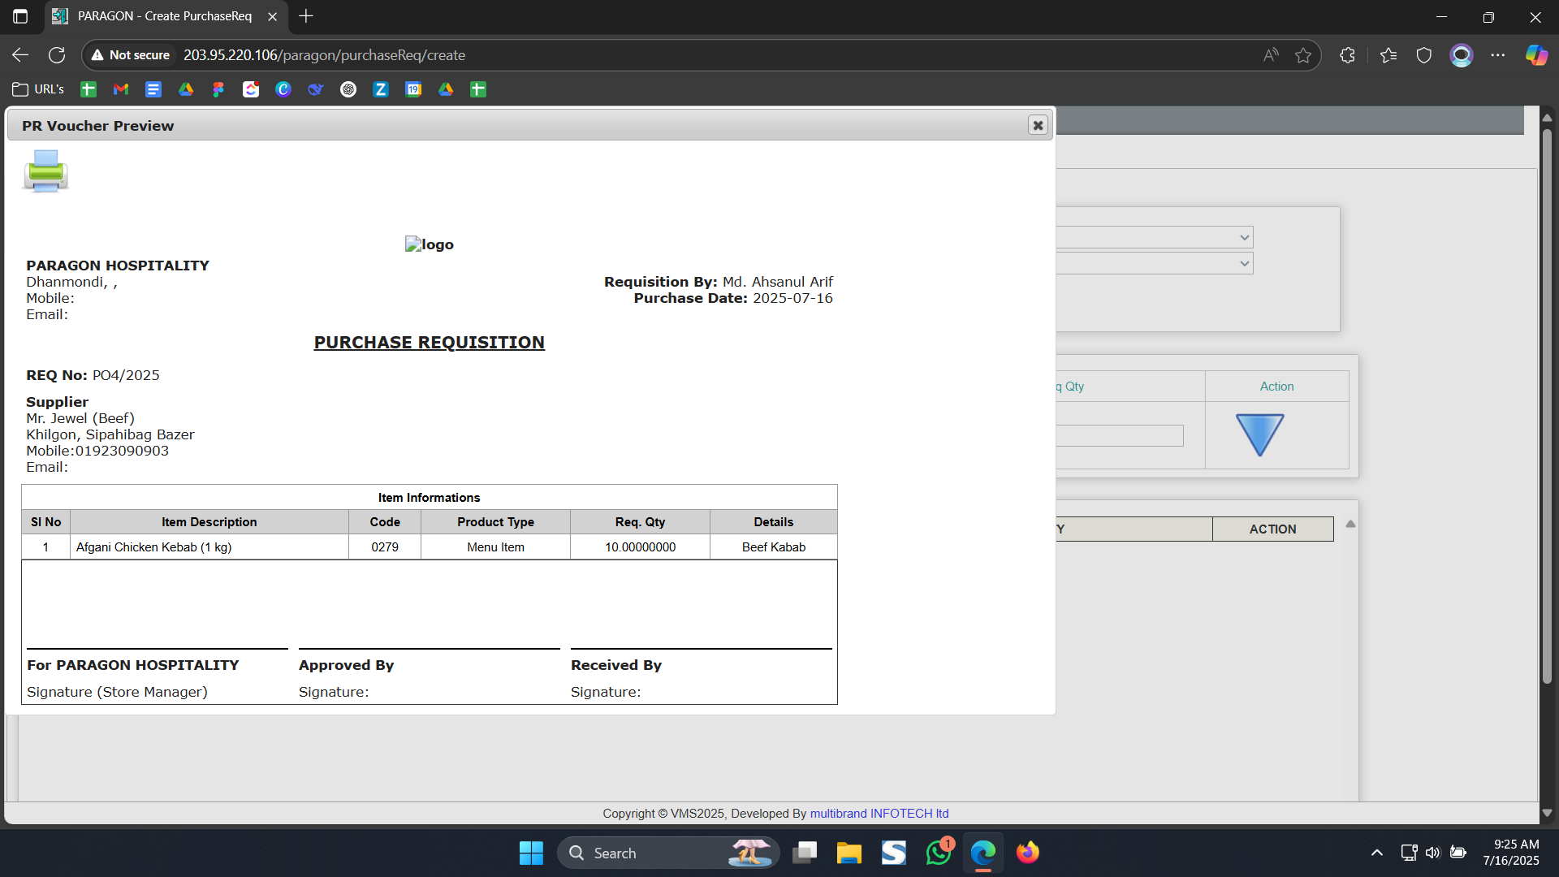The height and width of the screenshot is (877, 1559).
Task: Open the Copilot sidebar icon
Action: pos(1535,55)
